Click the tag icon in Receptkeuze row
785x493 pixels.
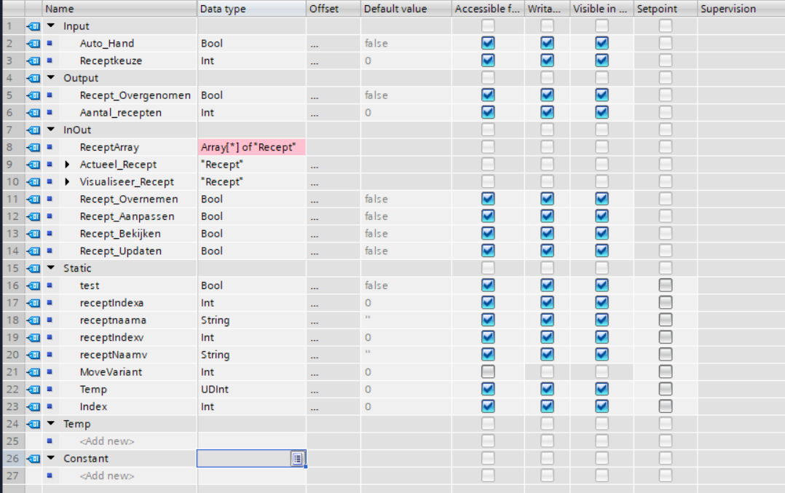[33, 61]
